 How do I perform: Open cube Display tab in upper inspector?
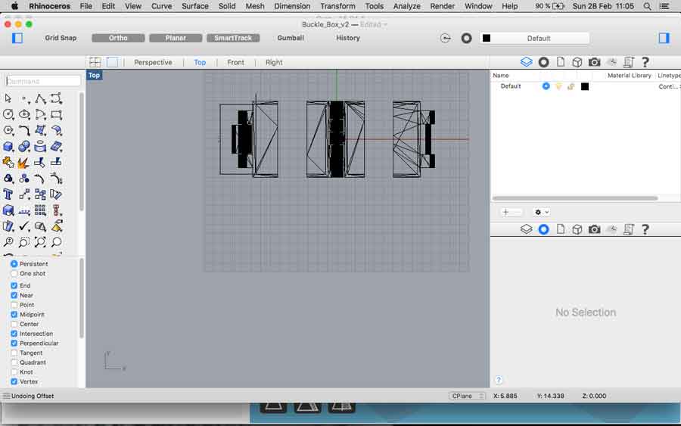pyautogui.click(x=577, y=62)
